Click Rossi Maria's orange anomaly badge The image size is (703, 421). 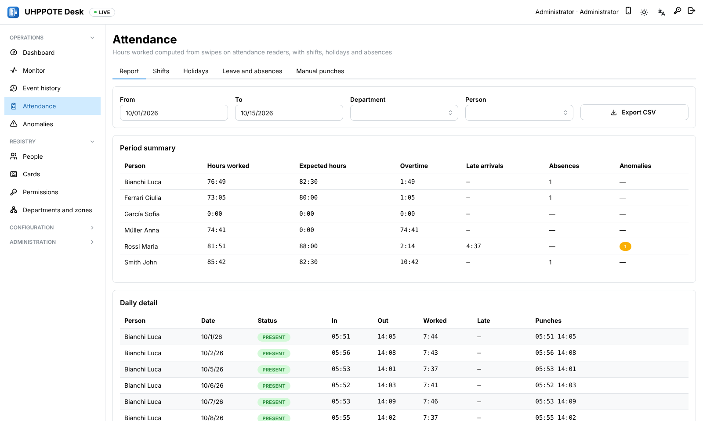click(x=625, y=246)
